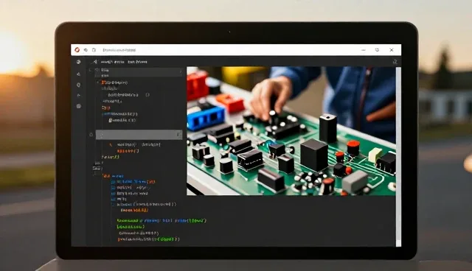Click the middle window button in title bar
The image size is (472, 271).
377,50
